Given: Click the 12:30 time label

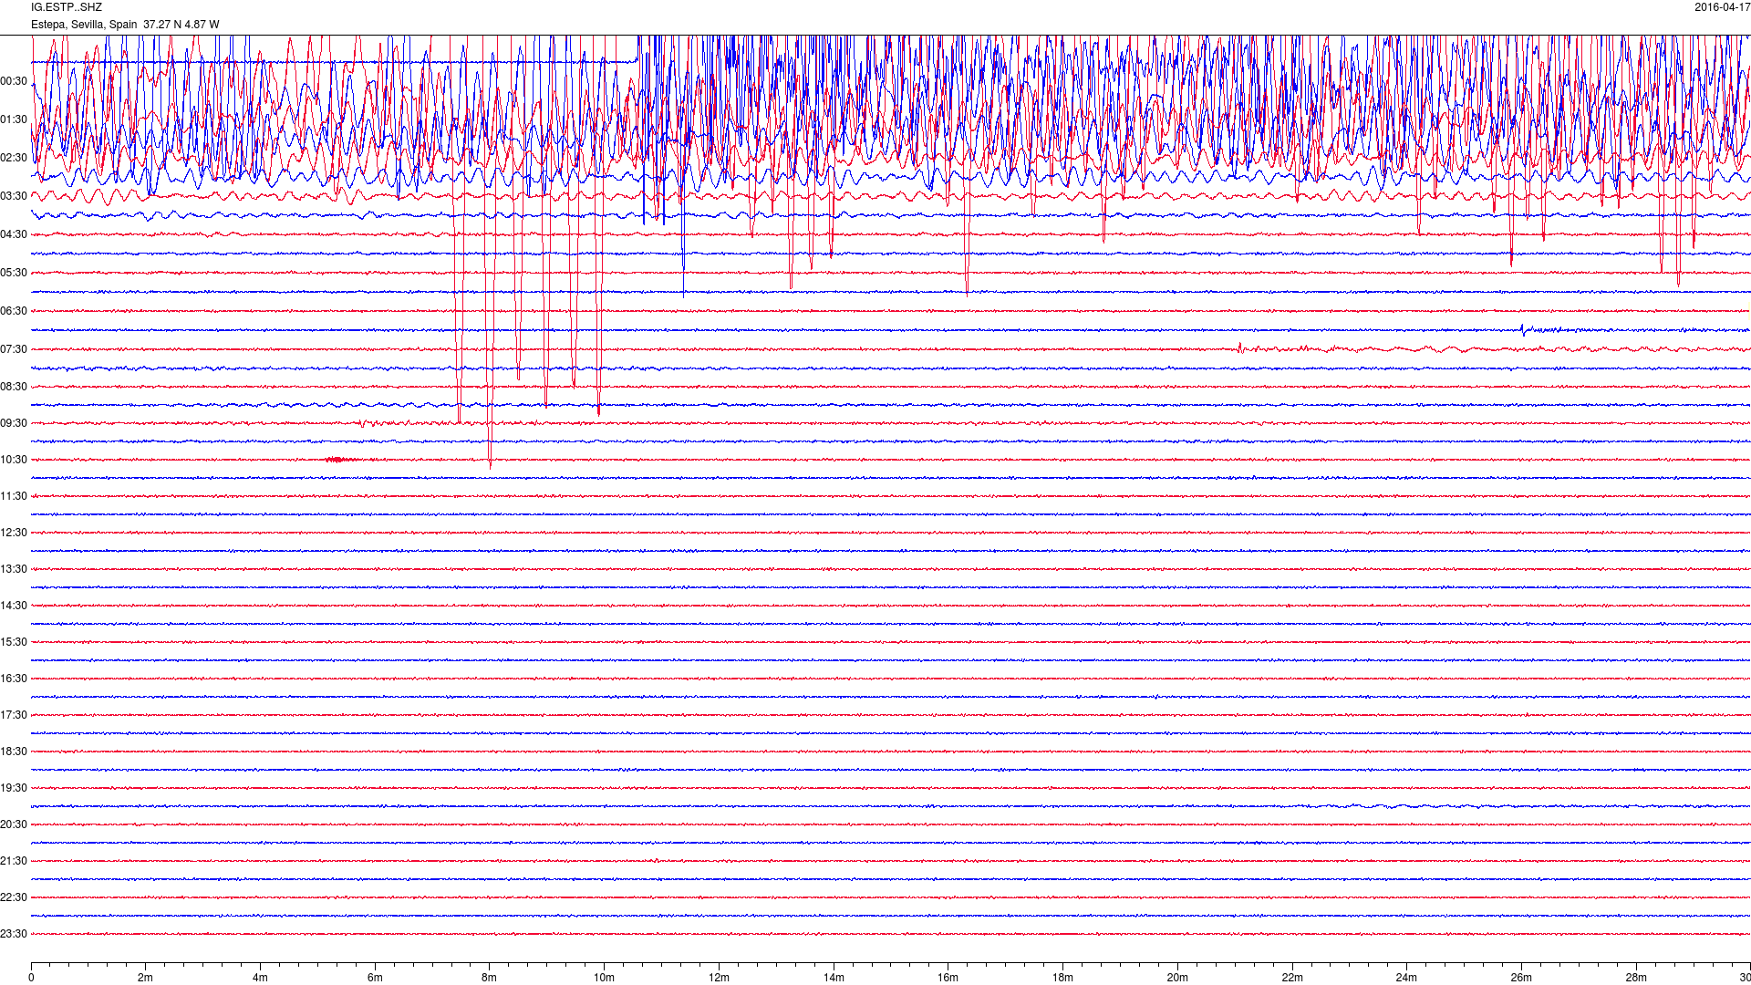Looking at the screenshot, I should 14,533.
